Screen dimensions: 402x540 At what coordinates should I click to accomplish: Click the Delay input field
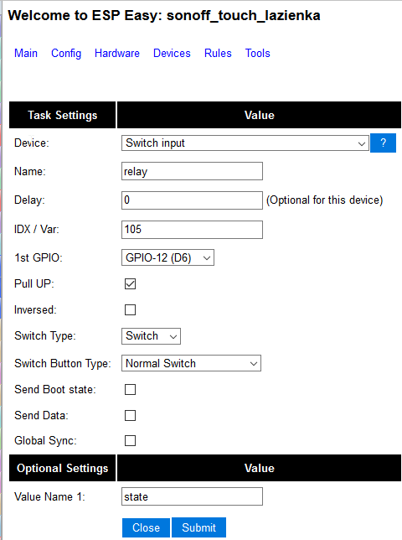tap(192, 200)
